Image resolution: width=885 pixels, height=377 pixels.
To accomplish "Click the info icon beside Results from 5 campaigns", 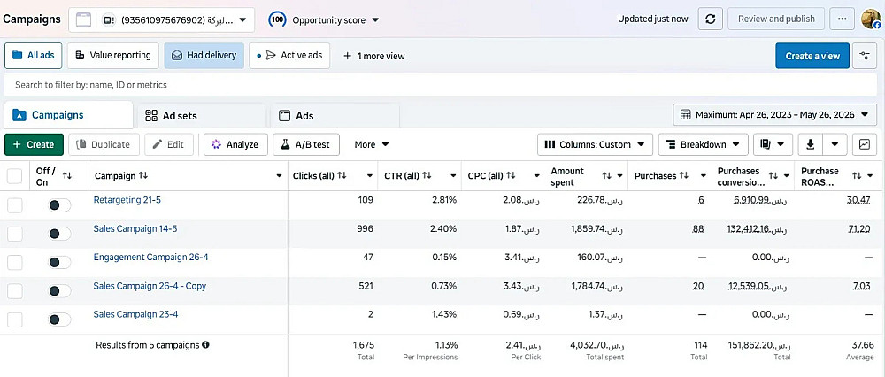I will [x=205, y=344].
